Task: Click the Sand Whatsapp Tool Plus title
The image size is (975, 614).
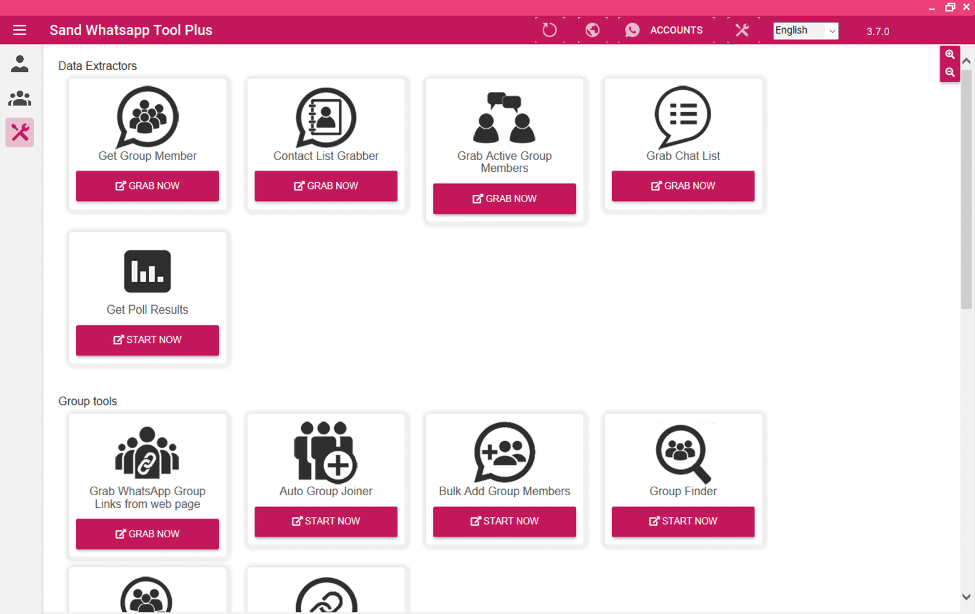Action: coord(131,30)
